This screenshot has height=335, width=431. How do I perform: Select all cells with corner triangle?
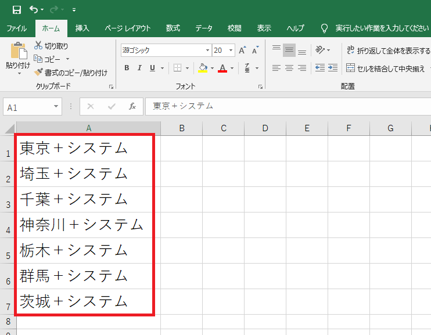[x=10, y=129]
